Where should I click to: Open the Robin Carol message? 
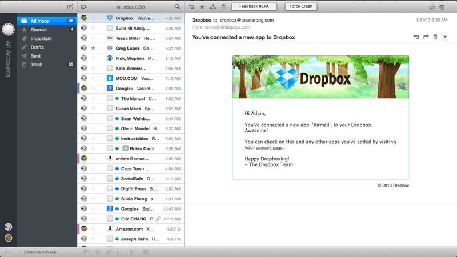point(131,148)
